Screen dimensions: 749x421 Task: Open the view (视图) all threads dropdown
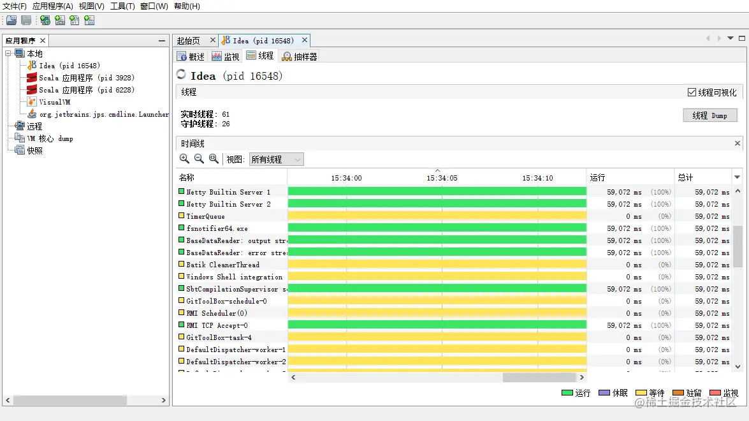point(277,159)
